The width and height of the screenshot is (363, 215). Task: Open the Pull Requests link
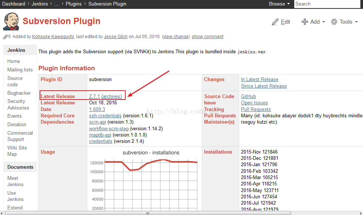tap(256, 110)
